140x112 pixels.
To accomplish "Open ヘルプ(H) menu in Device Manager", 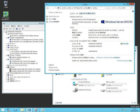I will pos(26,26).
